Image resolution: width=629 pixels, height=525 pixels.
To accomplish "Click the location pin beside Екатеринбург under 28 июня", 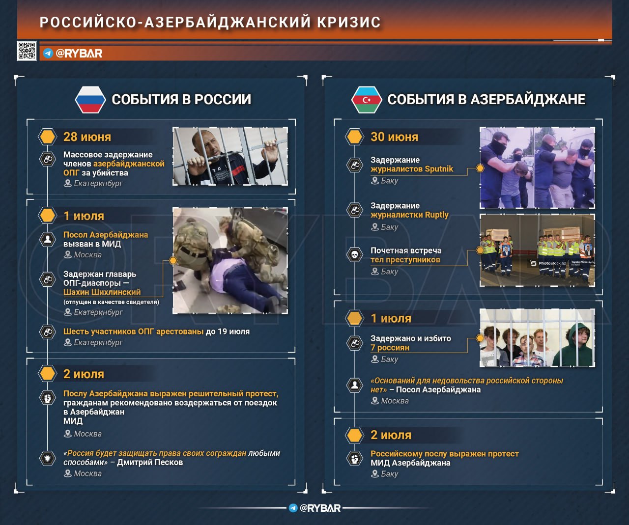I will pyautogui.click(x=68, y=183).
